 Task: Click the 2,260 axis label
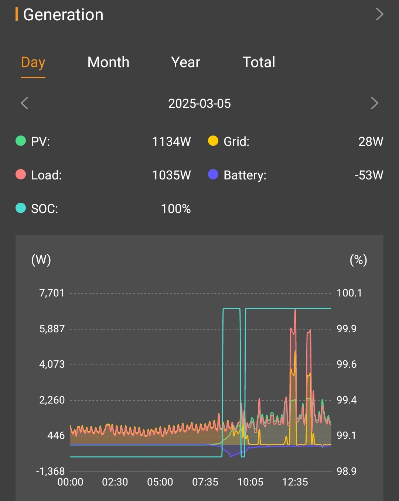(52, 400)
